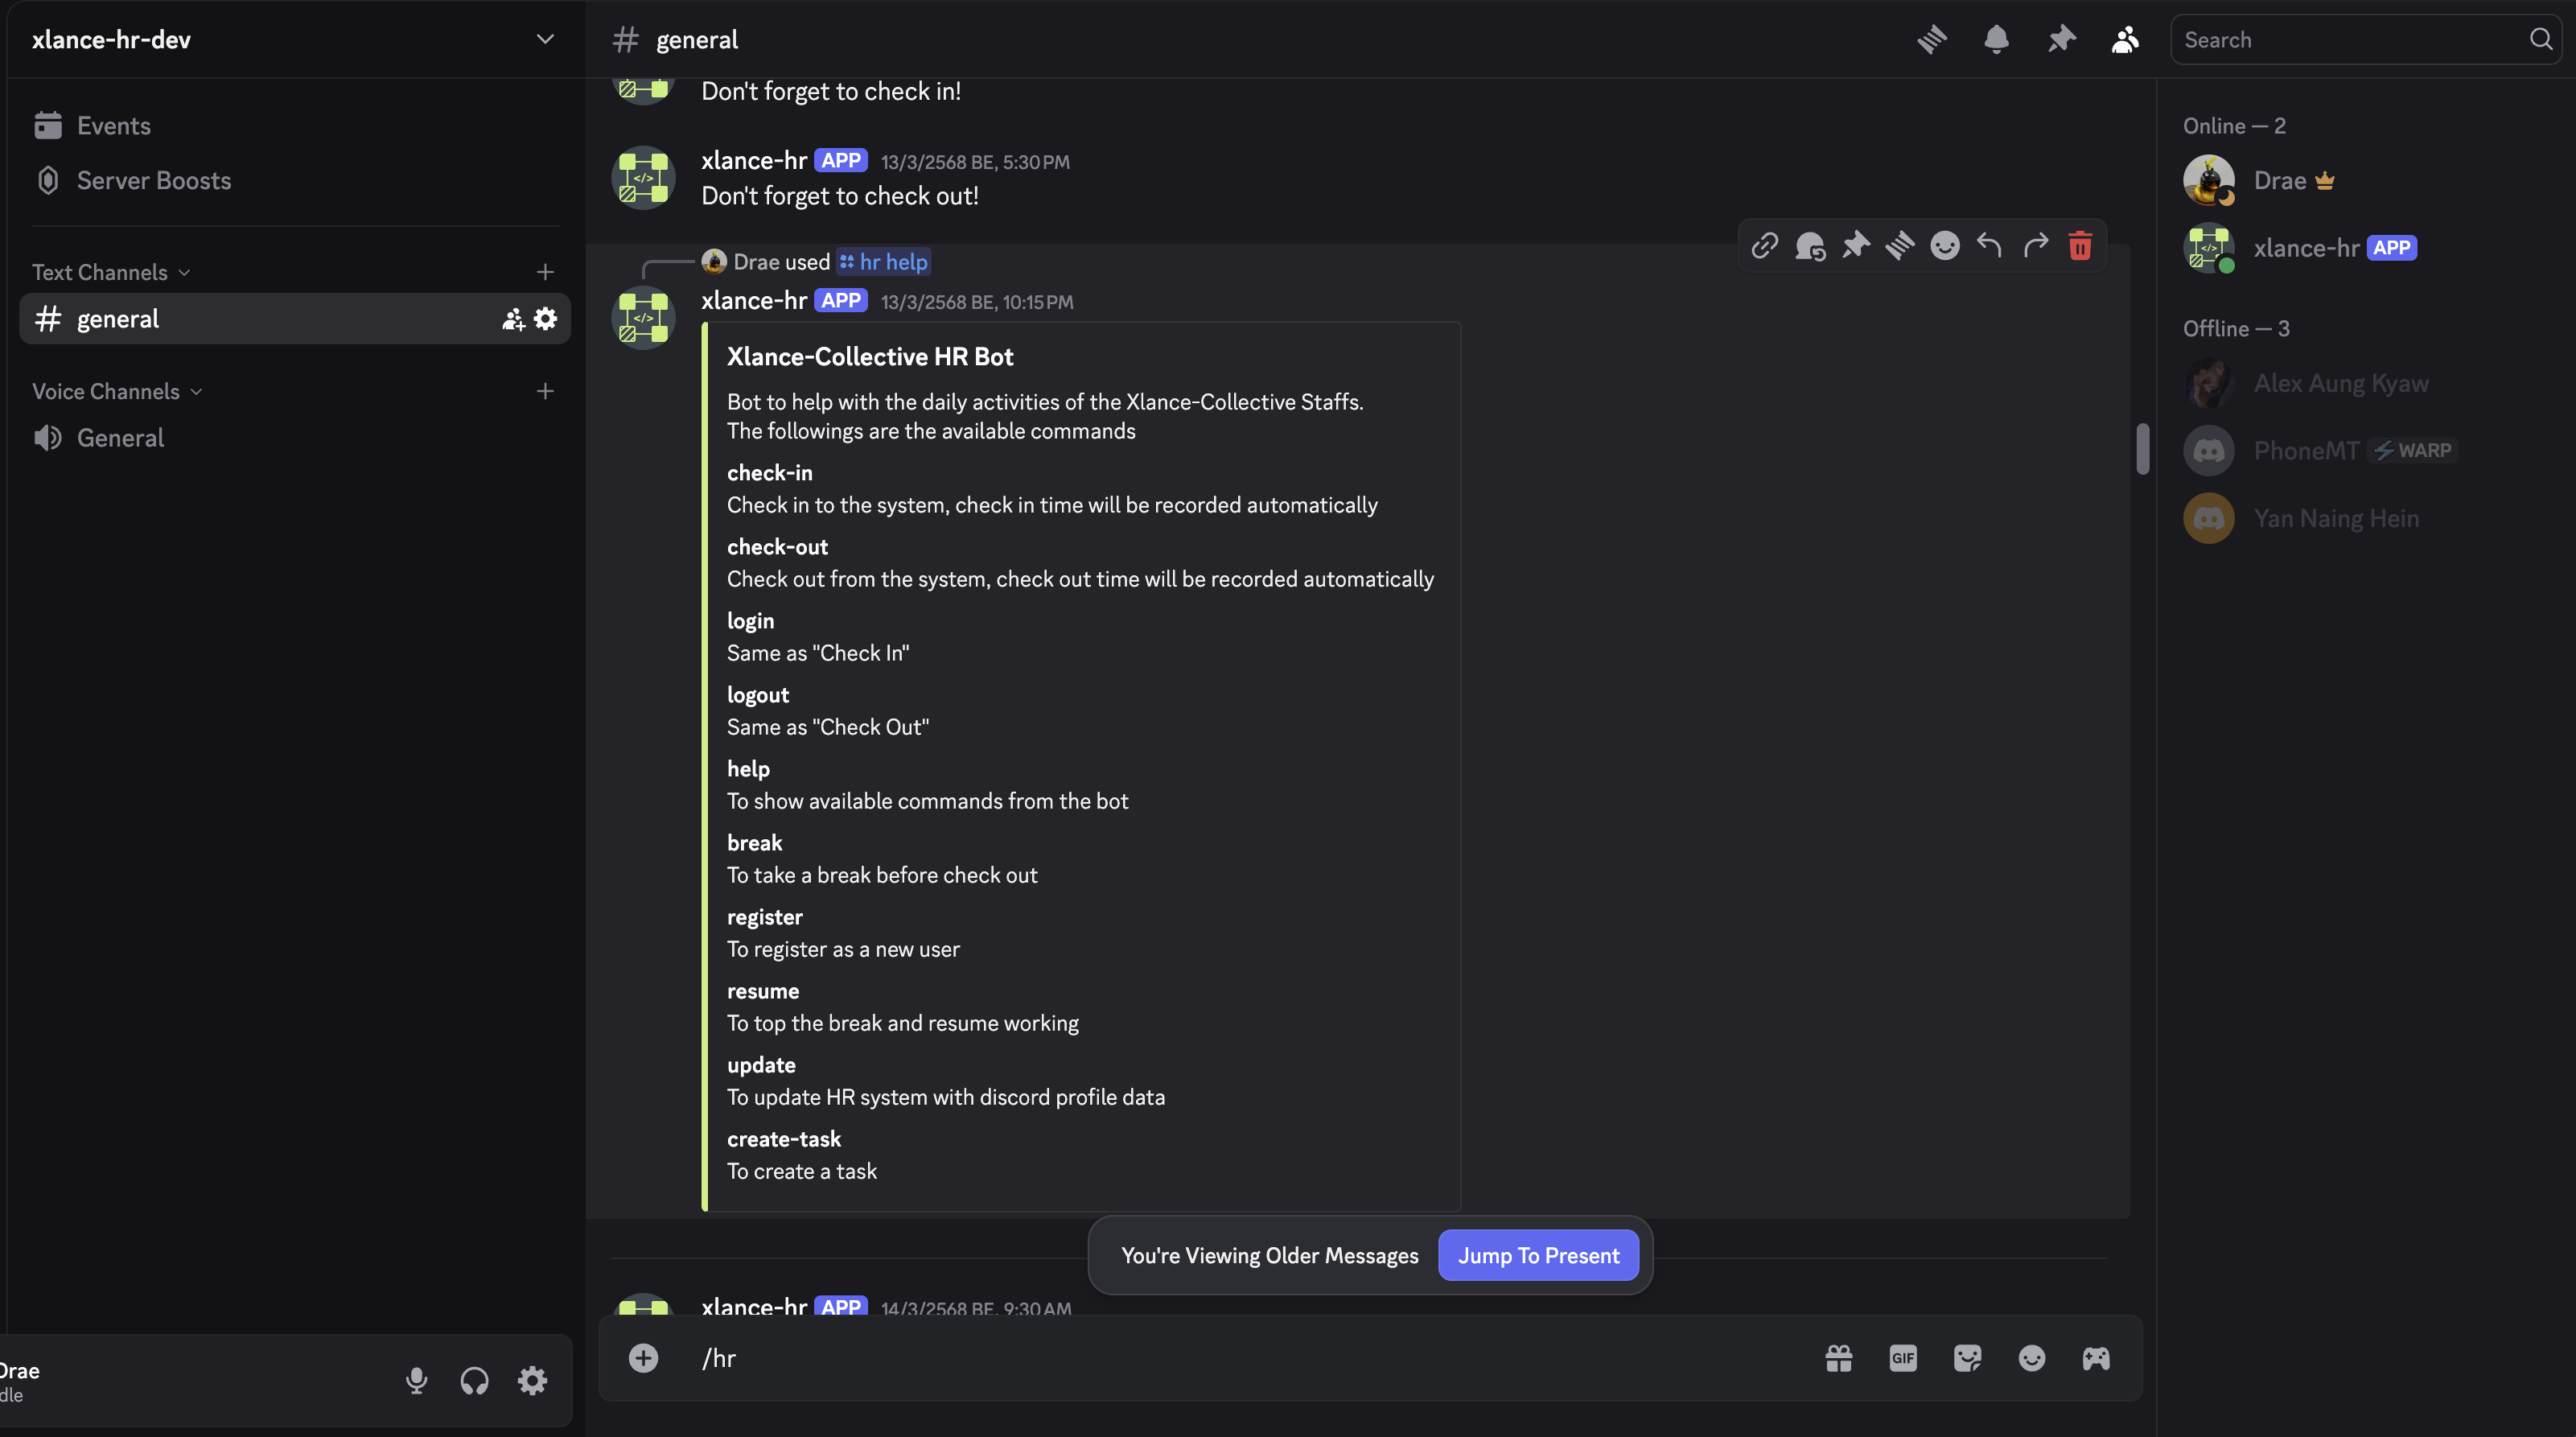This screenshot has width=2576, height=1437.
Task: Collapse the Voice Channels category
Action: coord(116,391)
